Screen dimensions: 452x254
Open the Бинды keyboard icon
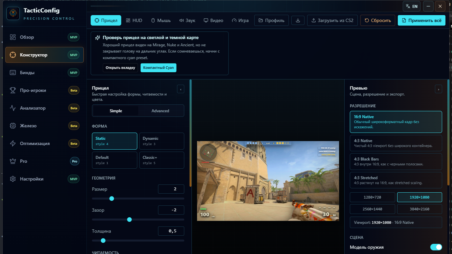13,73
